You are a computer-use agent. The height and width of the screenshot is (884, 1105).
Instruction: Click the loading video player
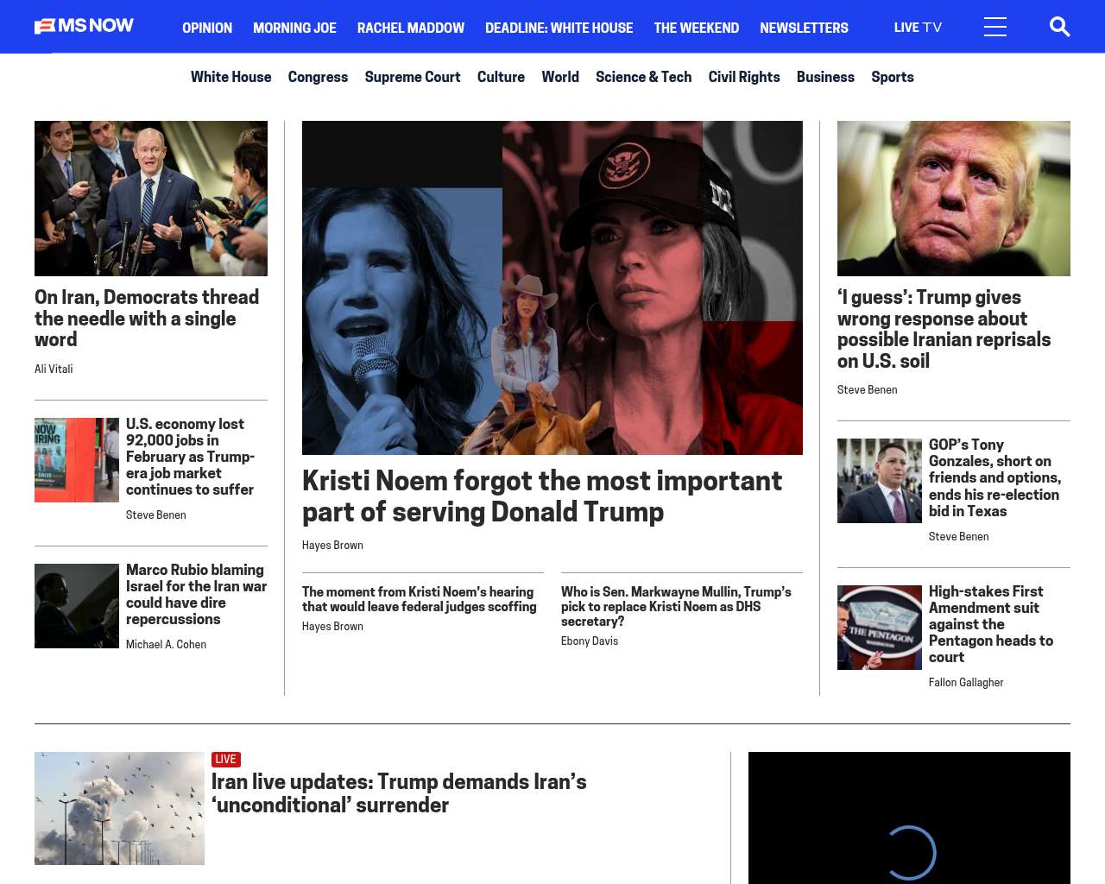tap(909, 818)
